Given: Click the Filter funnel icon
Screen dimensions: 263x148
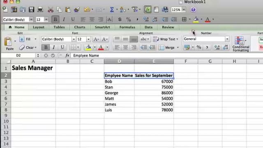Looking at the screenshot, I should tap(135, 9).
